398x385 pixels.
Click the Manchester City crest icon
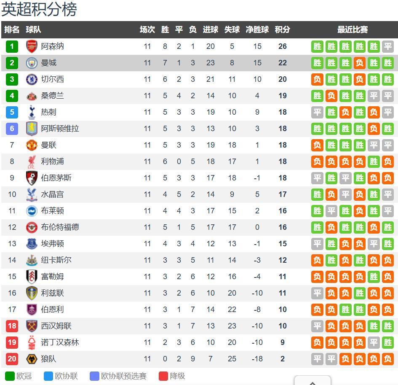[32, 63]
